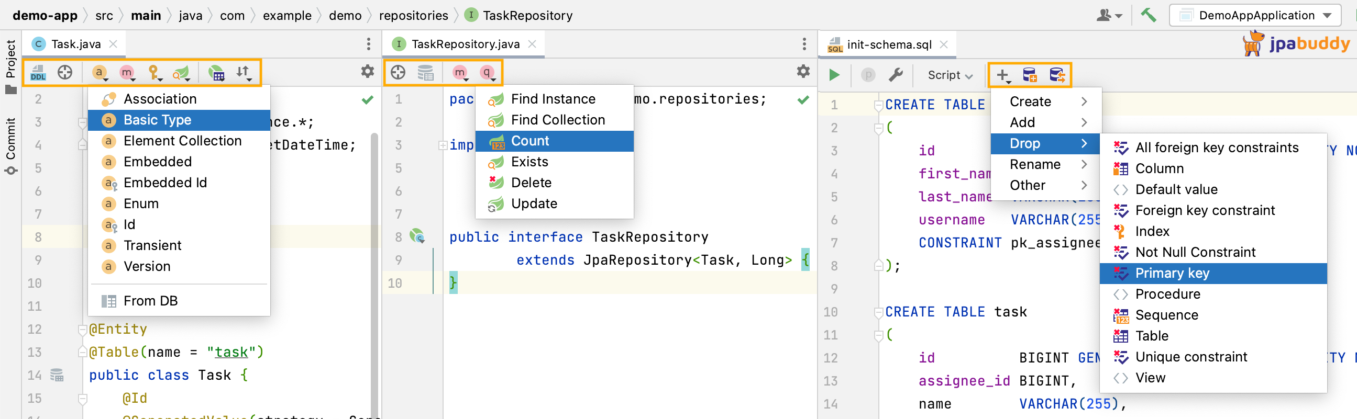Open the Script dropdown in SQL toolbar
Screen dimensions: 1357x419
point(950,75)
